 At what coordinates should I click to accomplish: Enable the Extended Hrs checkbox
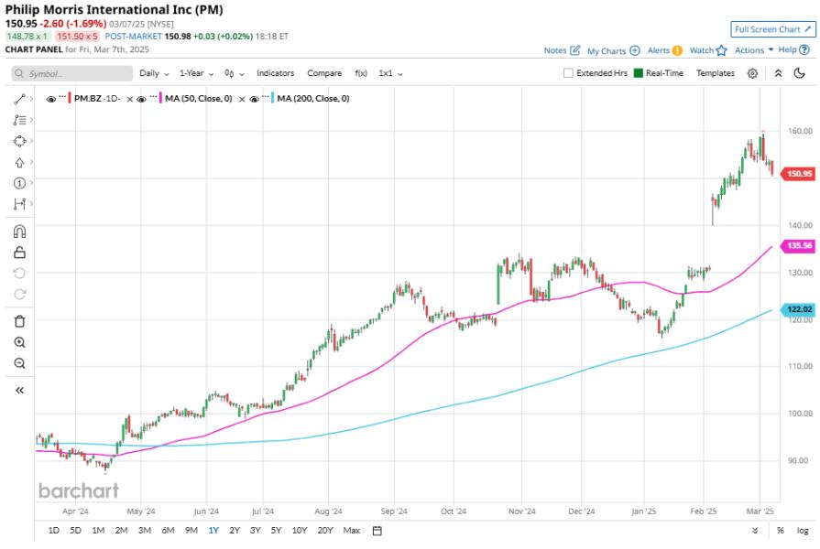click(x=568, y=73)
